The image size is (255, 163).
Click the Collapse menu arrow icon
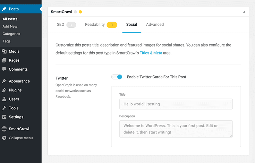(x=4, y=138)
